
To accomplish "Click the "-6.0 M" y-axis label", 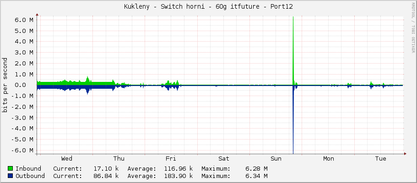I will 22,150.
